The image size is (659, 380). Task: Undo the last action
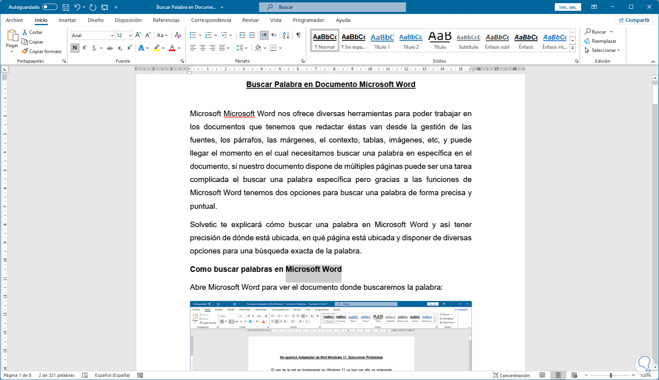click(77, 7)
